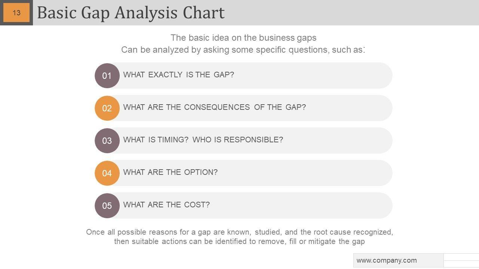The height and width of the screenshot is (269, 479).
Task: Select the orange 02 circle
Action: 107,108
